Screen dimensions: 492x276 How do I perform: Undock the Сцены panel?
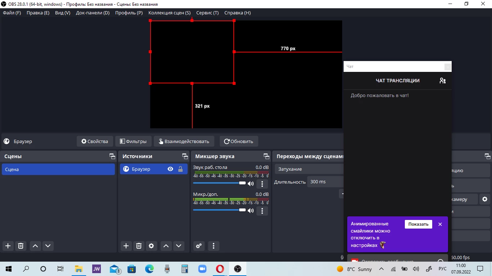pyautogui.click(x=112, y=156)
